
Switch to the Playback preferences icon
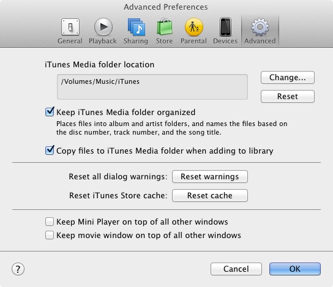[x=103, y=27]
